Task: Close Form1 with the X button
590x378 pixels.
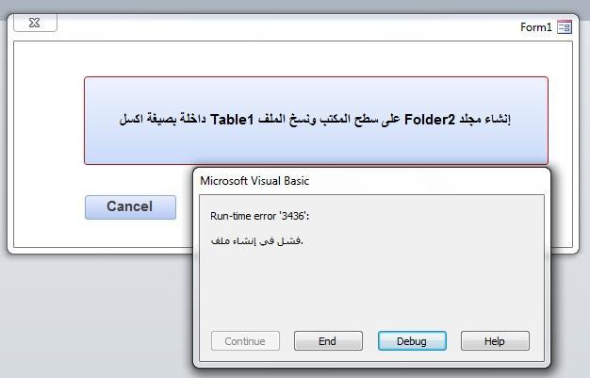Action: coord(35,23)
